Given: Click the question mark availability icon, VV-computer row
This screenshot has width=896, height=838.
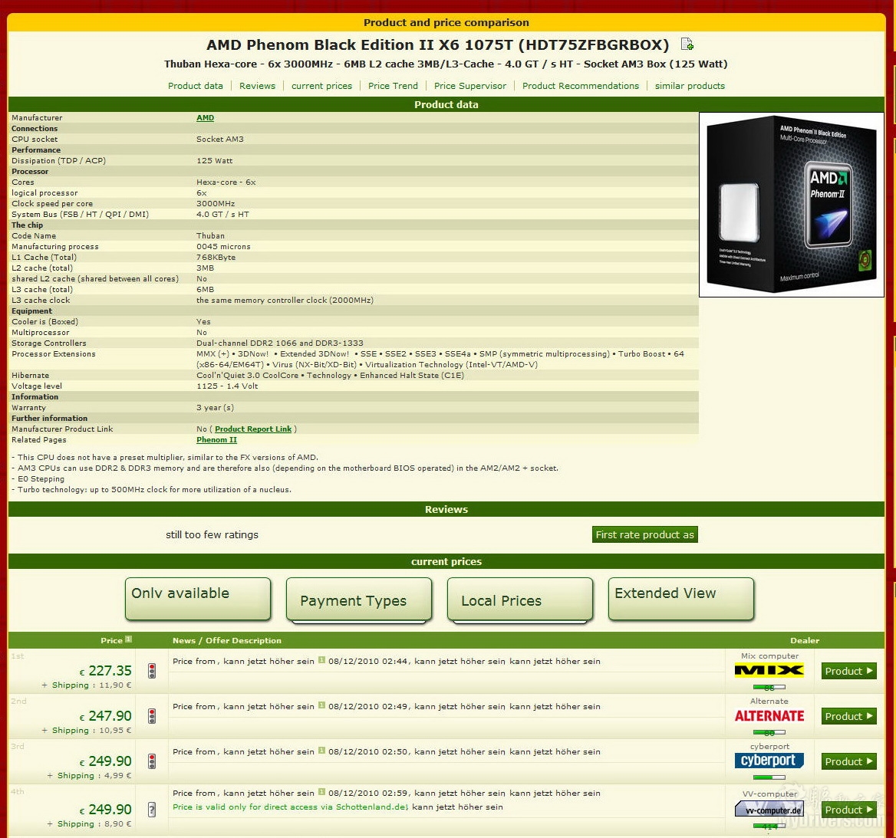Looking at the screenshot, I should (x=152, y=810).
